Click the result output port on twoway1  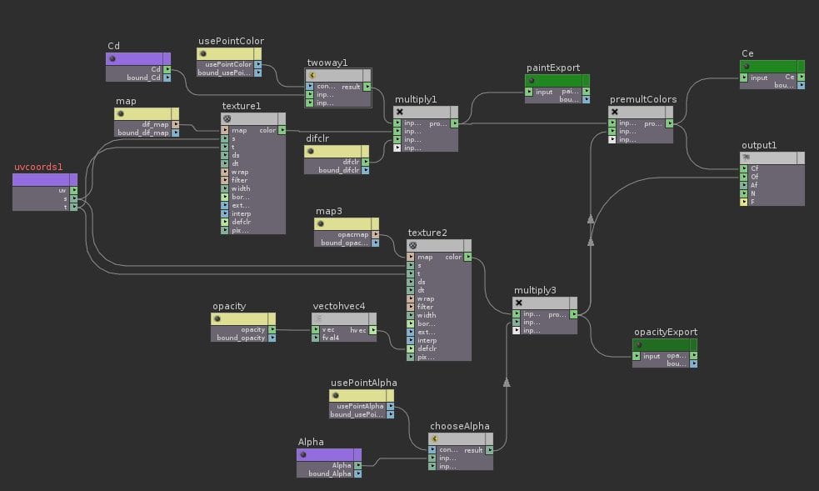(x=367, y=87)
